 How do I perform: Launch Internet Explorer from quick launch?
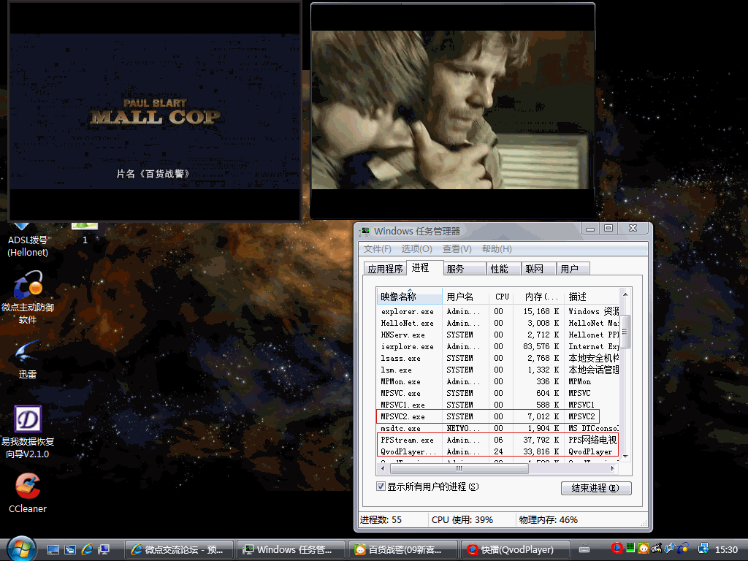87,549
